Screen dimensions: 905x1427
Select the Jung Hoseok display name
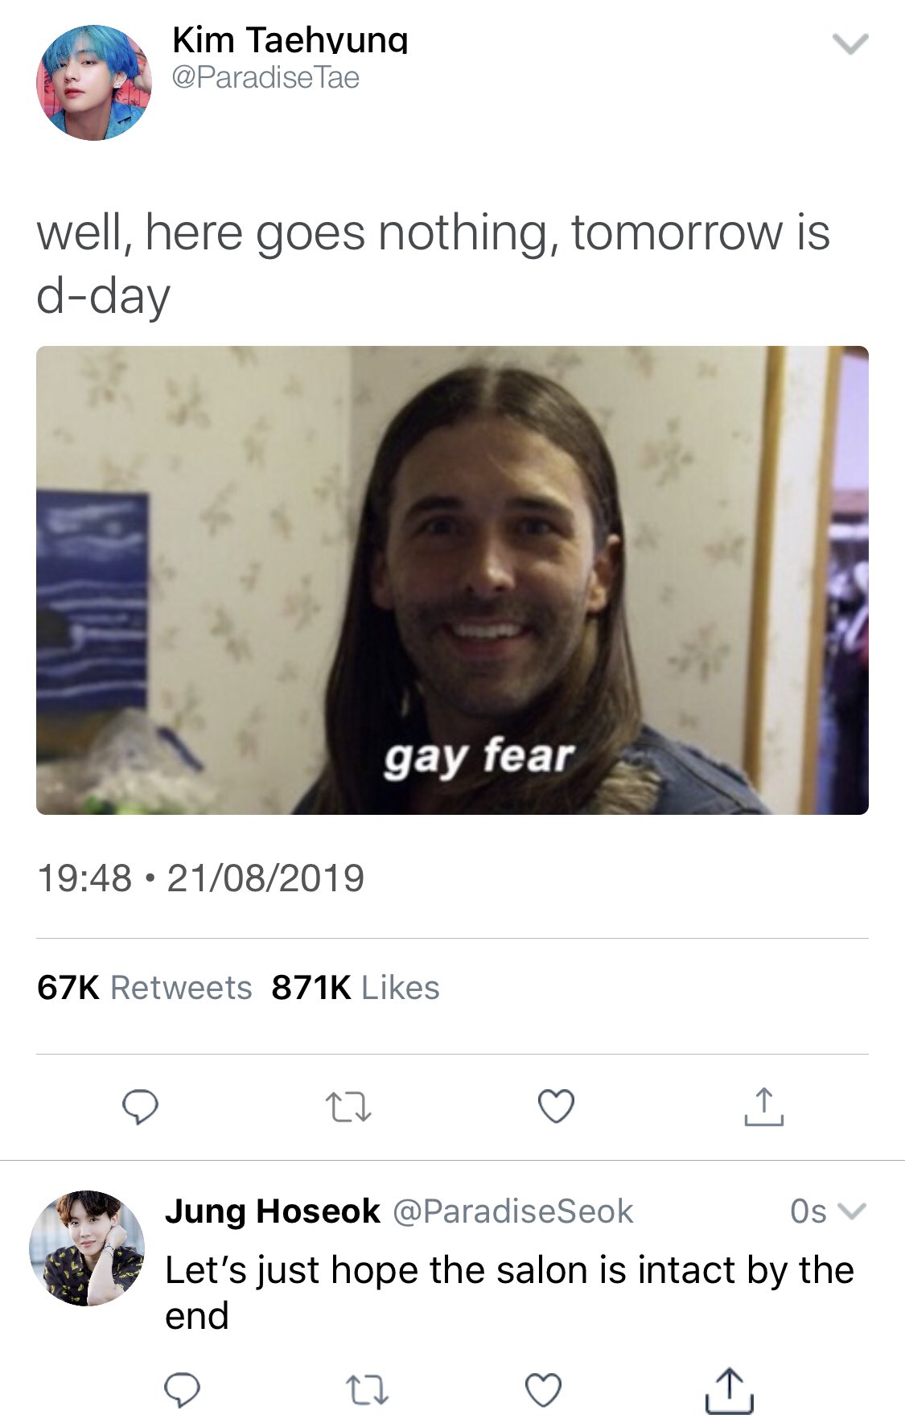click(273, 1211)
